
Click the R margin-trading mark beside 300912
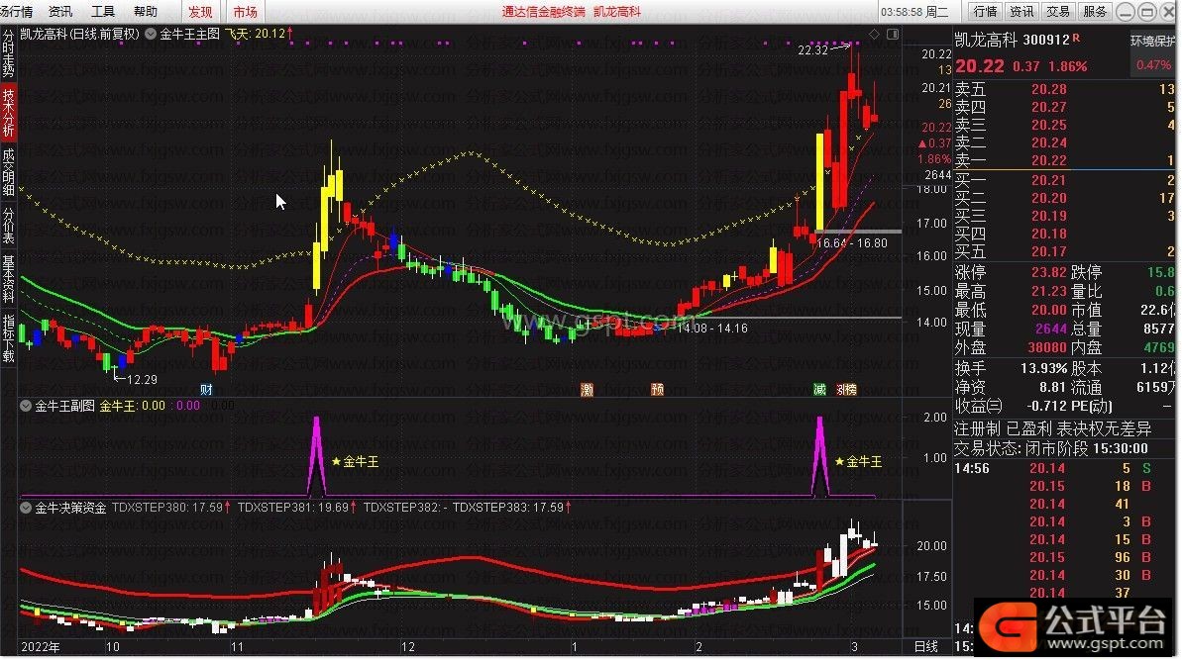[x=1076, y=38]
